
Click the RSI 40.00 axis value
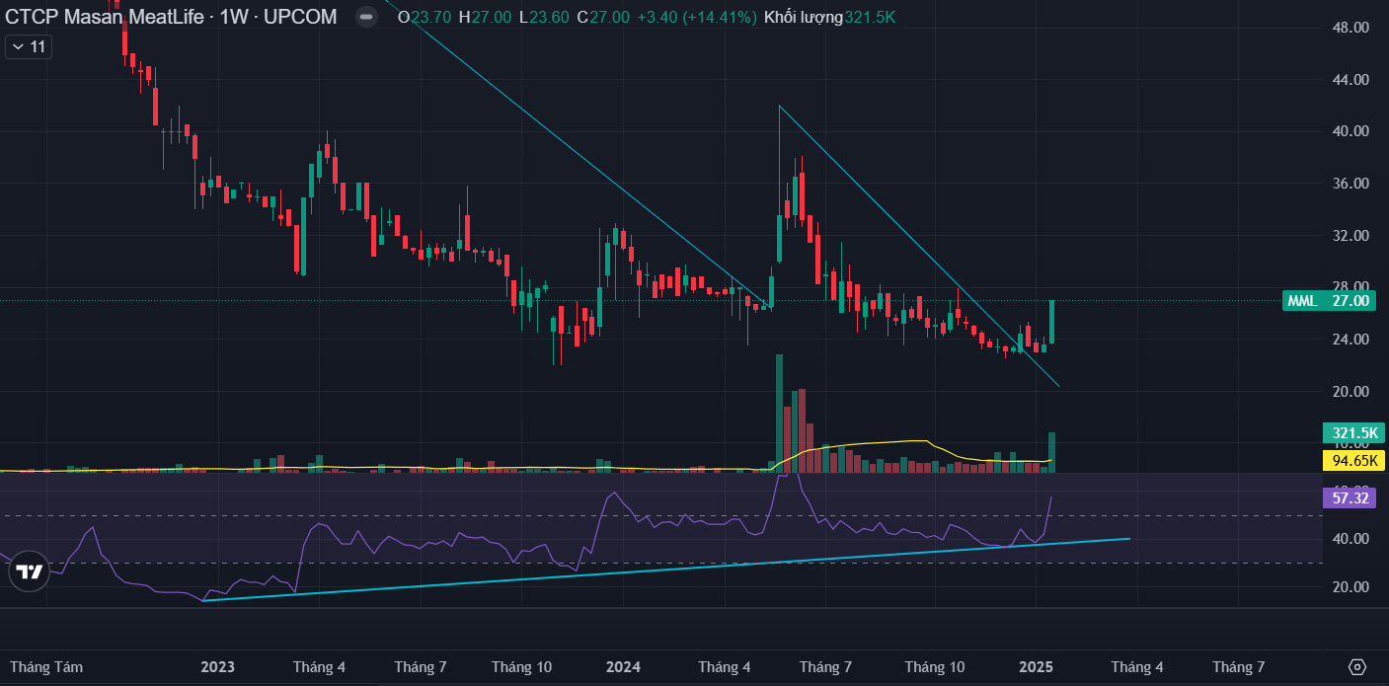[x=1349, y=539]
